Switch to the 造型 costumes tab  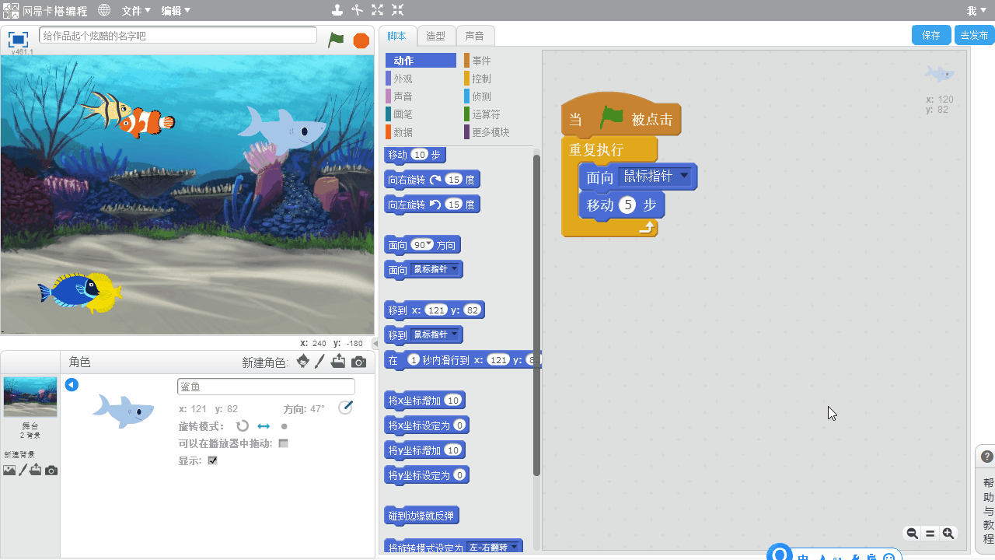tap(436, 36)
